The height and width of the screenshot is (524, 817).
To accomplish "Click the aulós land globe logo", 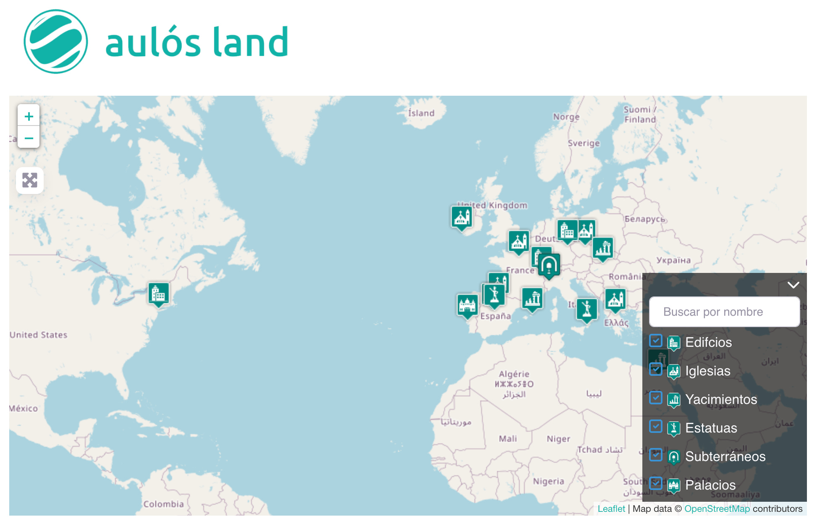I will tap(56, 42).
